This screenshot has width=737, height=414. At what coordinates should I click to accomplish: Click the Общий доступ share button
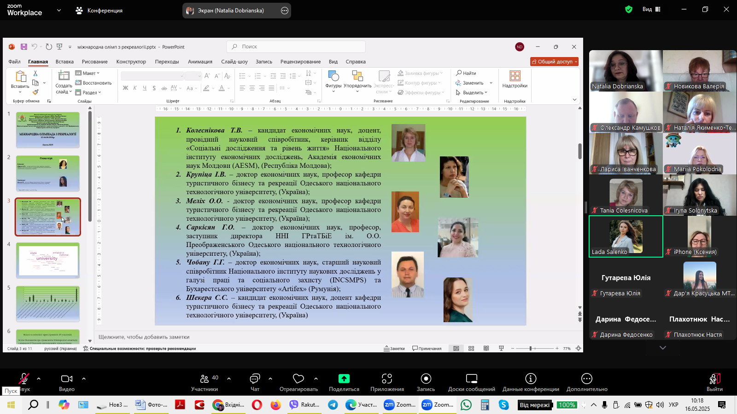click(554, 62)
